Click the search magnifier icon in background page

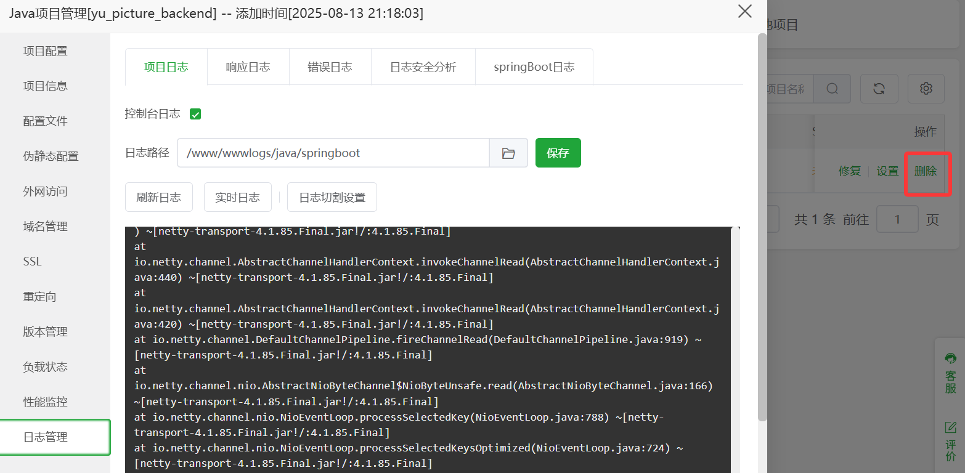click(832, 89)
